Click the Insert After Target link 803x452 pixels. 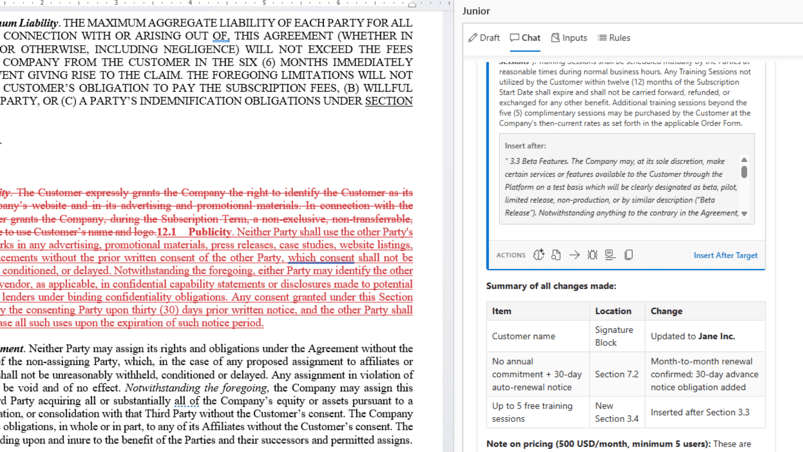point(725,255)
